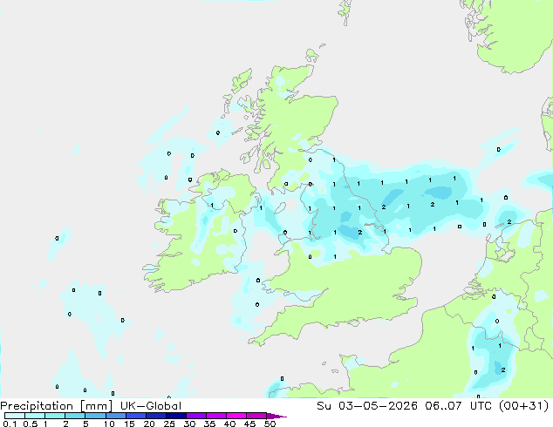Select the 25–30 mm navy legend swatch

point(176,416)
